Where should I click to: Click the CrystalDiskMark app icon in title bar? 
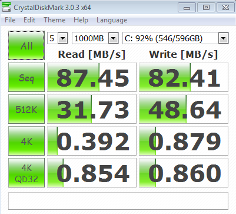[x=6, y=7]
